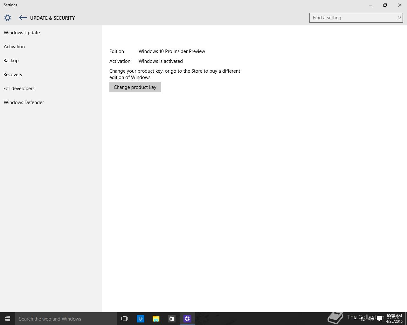Open the Store app on taskbar
The height and width of the screenshot is (325, 407).
pyautogui.click(x=171, y=319)
